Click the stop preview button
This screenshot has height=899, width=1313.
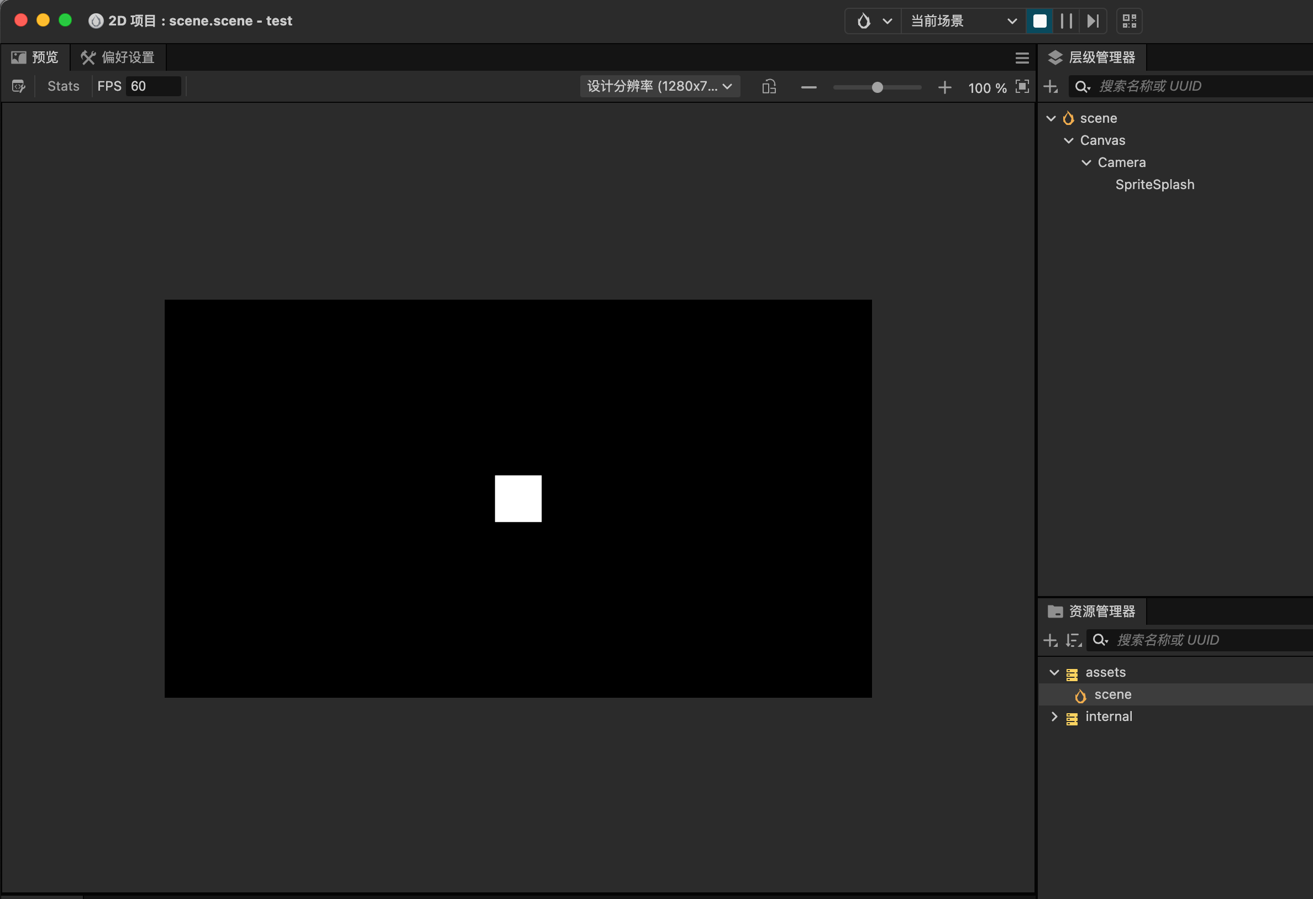point(1039,21)
